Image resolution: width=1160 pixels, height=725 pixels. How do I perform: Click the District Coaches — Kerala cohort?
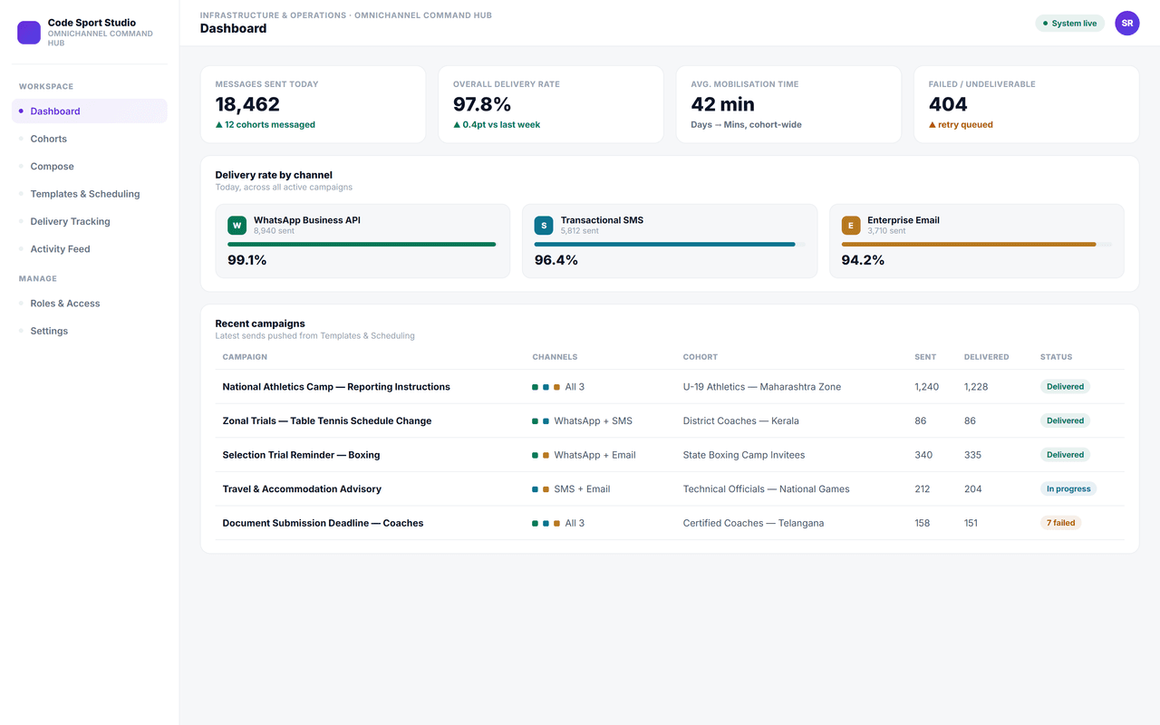click(741, 420)
